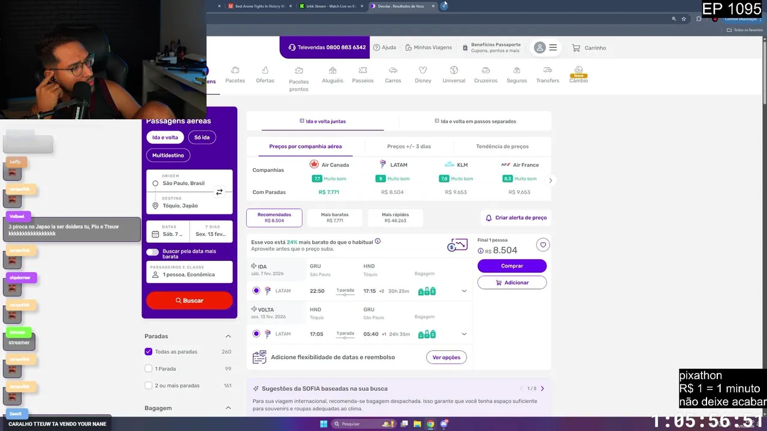767x431 pixels.
Task: Select LATAM outbound flight radio 22:50
Action: (256, 291)
